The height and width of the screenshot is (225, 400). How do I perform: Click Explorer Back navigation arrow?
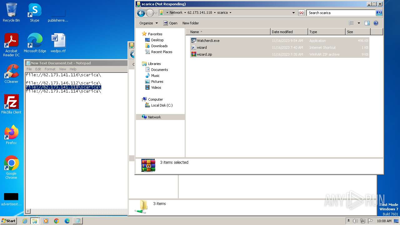tap(141, 13)
